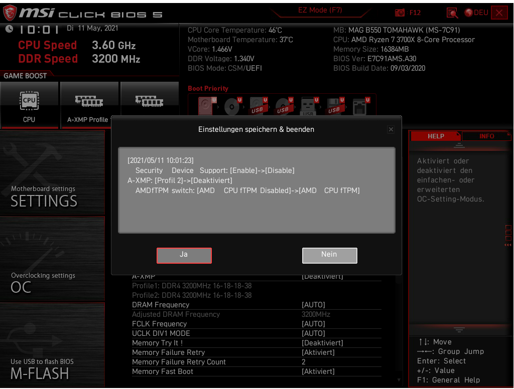
Task: Take a screenshot with the F12 camera icon
Action: [x=400, y=13]
